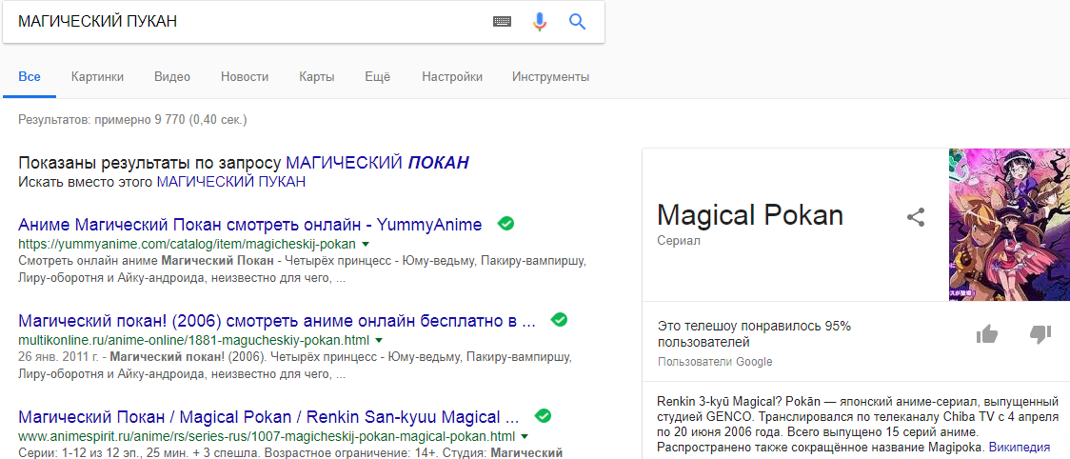Switch to the Видео tab
The width and height of the screenshot is (1070, 459).
172,76
